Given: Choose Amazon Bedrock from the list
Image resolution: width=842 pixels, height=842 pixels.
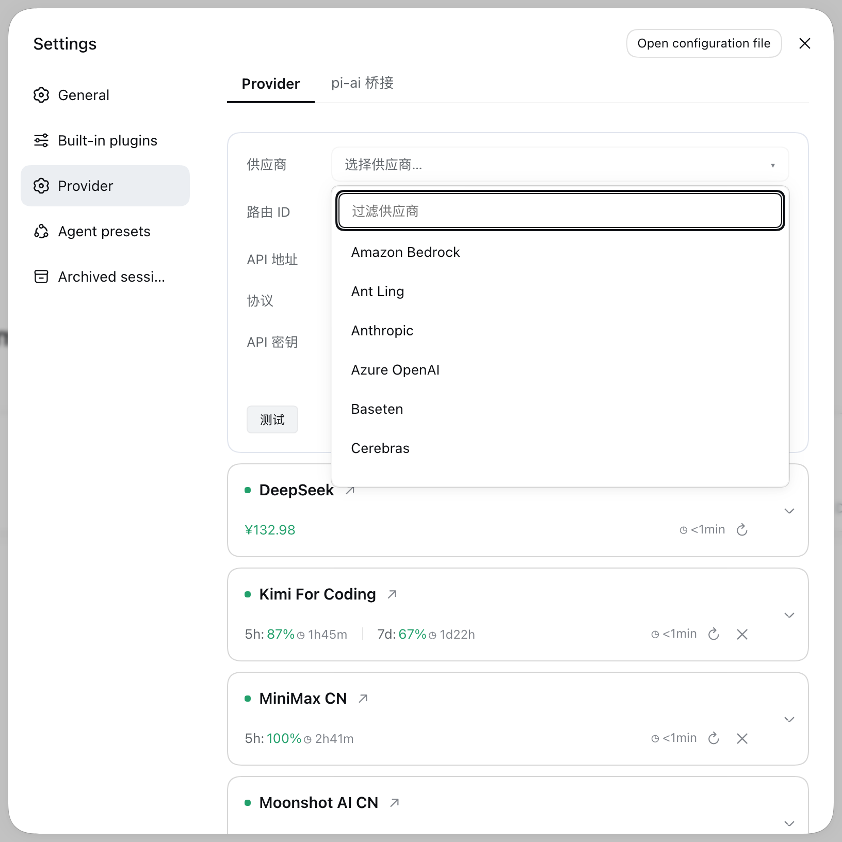Looking at the screenshot, I should 560,252.
